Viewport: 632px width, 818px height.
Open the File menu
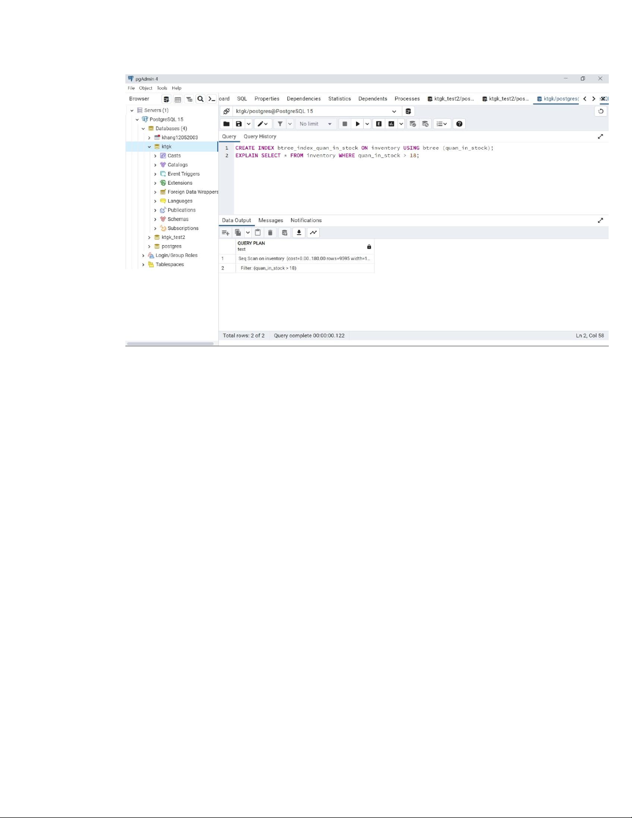[x=131, y=88]
